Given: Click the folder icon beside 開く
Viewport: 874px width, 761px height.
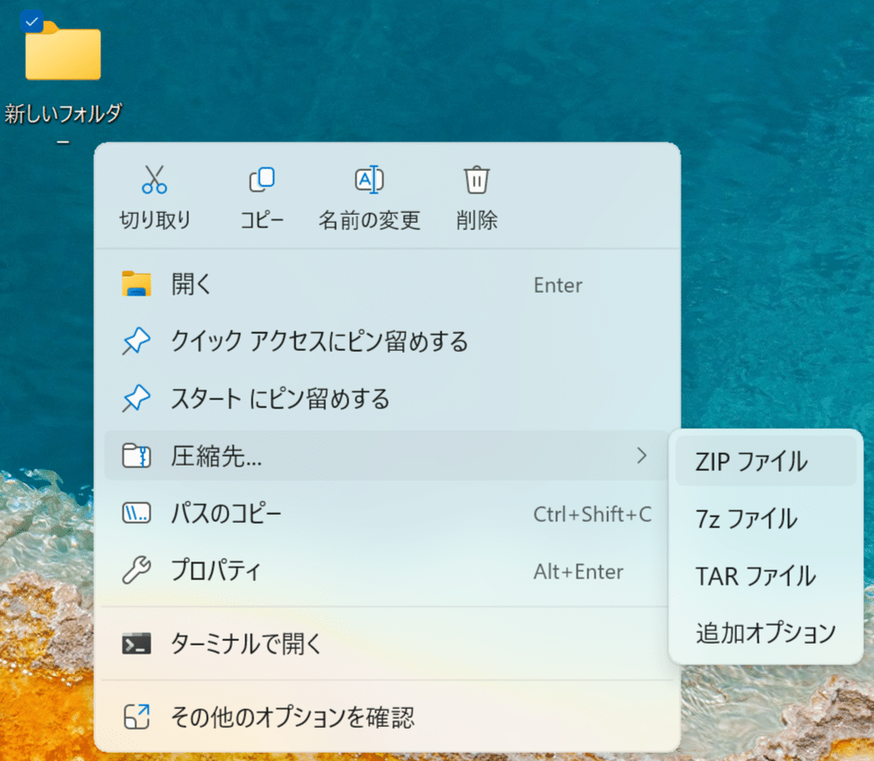Looking at the screenshot, I should pos(136,284).
